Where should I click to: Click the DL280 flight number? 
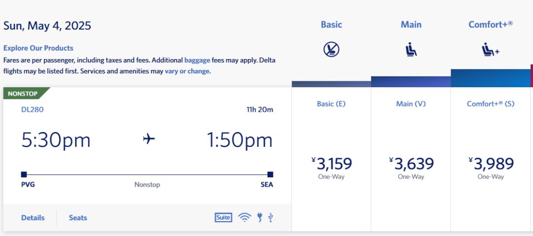(32, 109)
